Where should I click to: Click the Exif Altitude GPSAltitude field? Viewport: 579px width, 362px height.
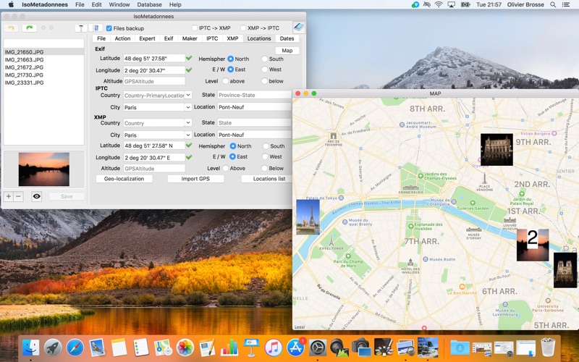[x=154, y=81]
